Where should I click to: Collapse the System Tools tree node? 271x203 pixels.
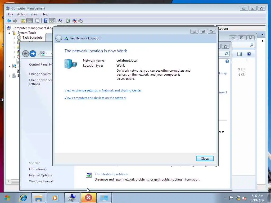tap(9, 33)
